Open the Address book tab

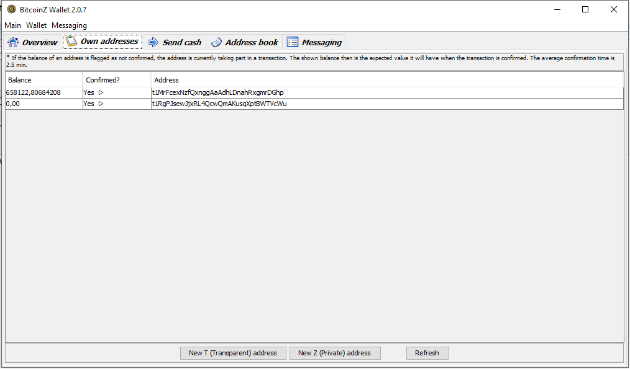point(244,42)
